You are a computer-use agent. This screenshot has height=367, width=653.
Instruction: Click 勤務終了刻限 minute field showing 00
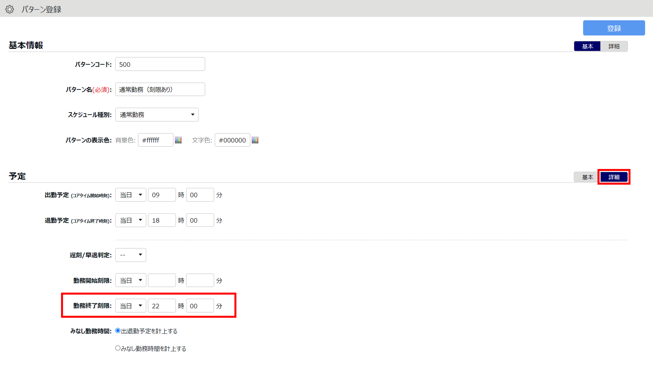200,306
